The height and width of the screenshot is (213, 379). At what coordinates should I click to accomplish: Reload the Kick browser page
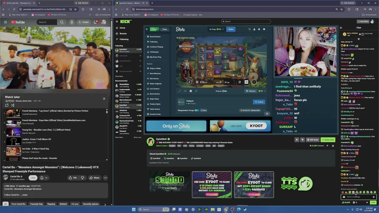[x=127, y=9]
